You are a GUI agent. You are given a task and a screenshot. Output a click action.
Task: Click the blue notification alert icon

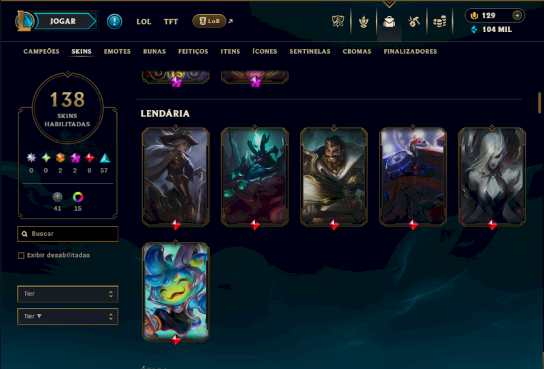[x=114, y=22]
